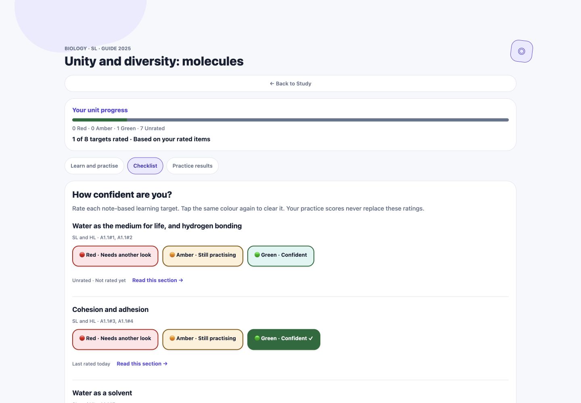Click the 'How confident are you?' heading

tap(122, 195)
